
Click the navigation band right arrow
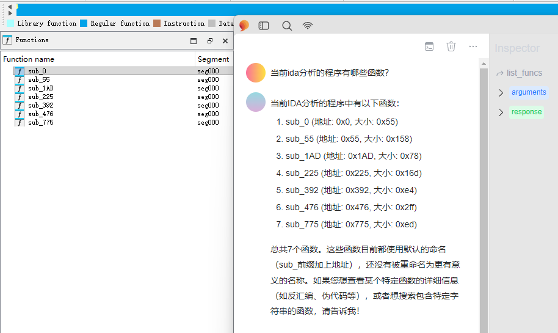(10, 13)
